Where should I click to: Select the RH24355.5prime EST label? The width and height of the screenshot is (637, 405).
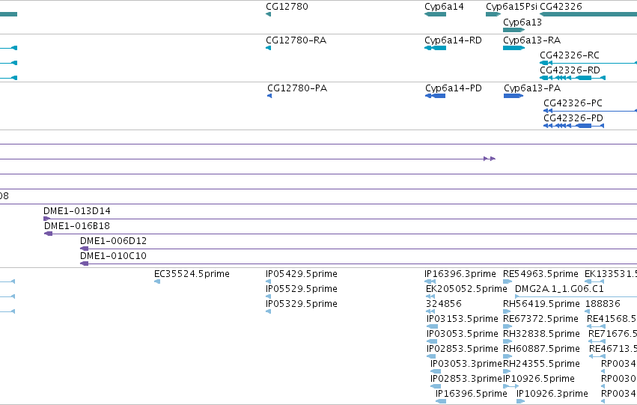pos(541,365)
